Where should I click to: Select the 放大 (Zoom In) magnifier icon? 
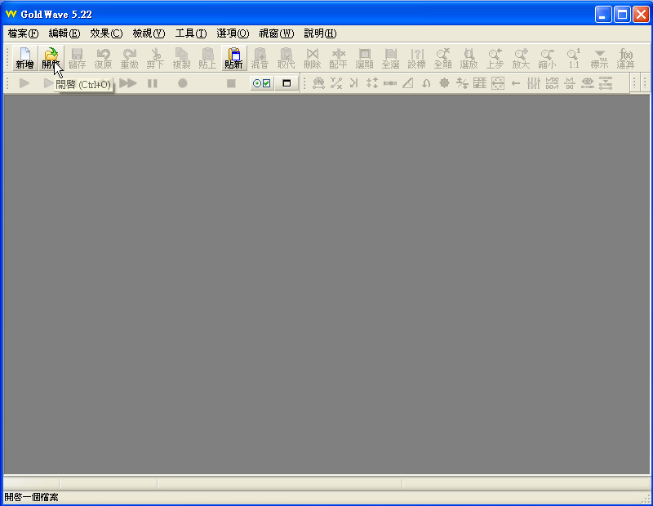521,58
